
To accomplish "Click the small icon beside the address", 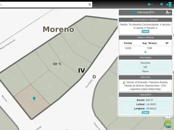I will click(124, 82).
